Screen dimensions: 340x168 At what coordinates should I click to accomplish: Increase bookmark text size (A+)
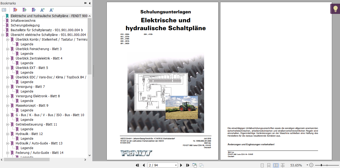tap(42, 10)
